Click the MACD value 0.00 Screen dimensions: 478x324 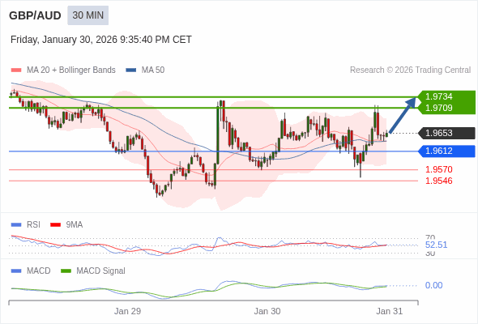click(x=433, y=285)
